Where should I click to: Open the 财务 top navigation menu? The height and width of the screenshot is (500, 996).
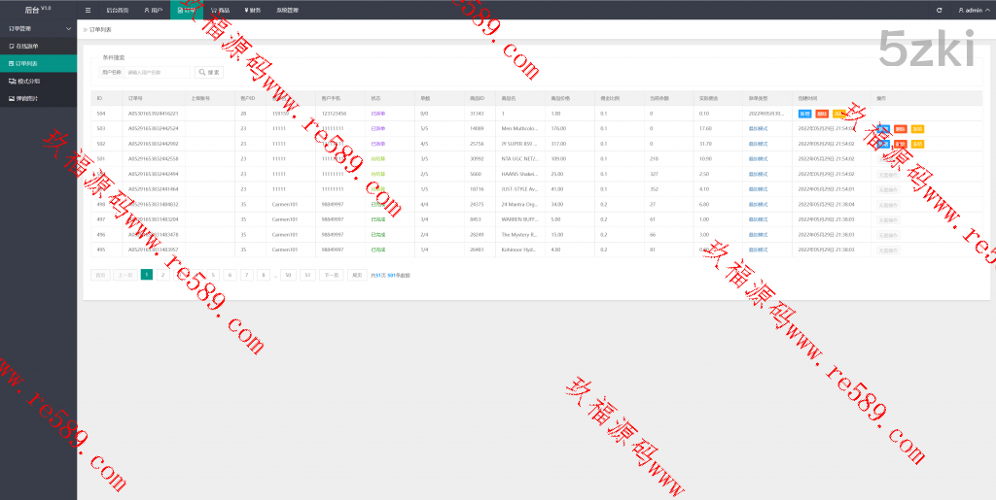(x=252, y=10)
